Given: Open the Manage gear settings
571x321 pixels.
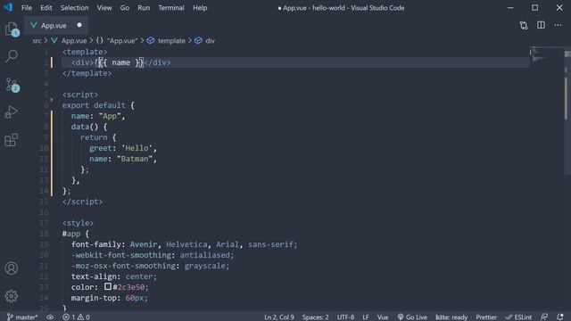Looking at the screenshot, I should tap(12, 296).
